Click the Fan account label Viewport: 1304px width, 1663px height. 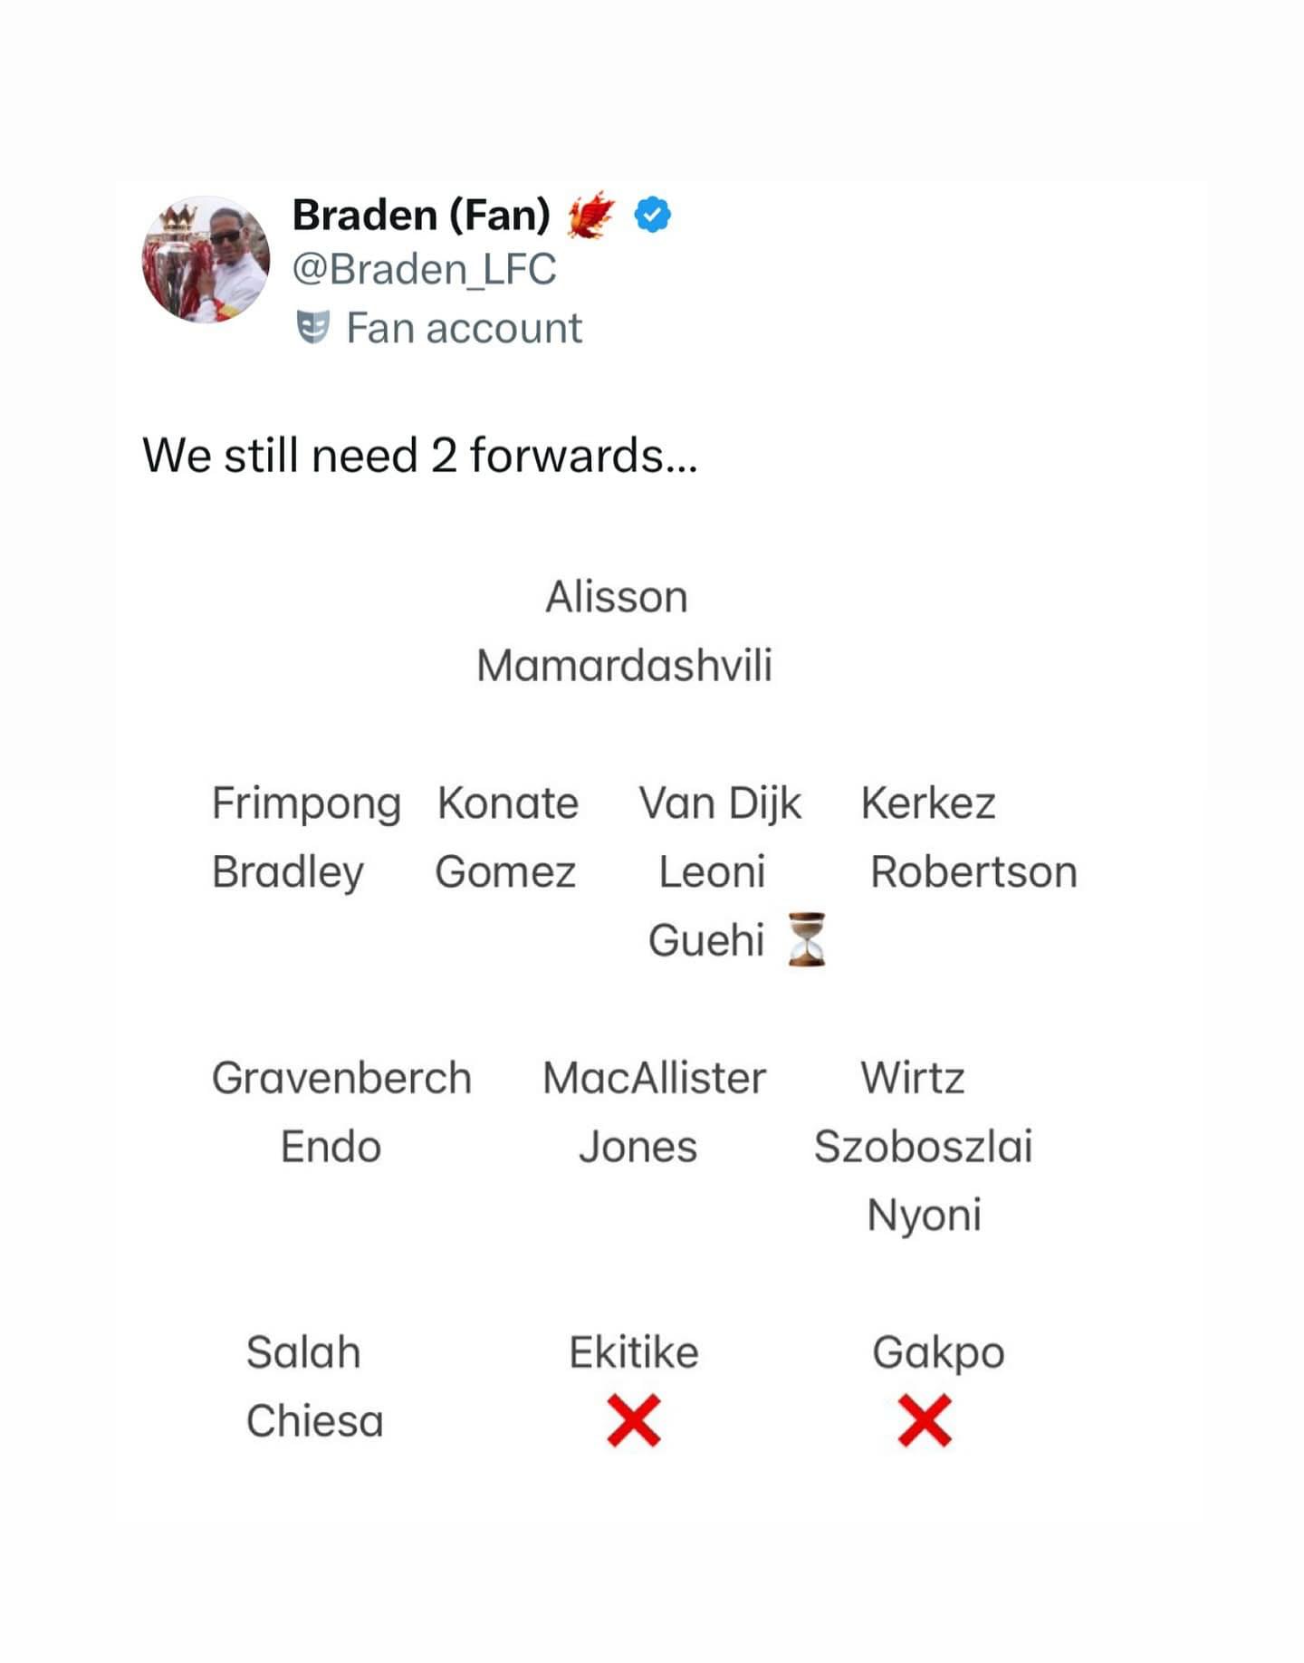(x=464, y=328)
